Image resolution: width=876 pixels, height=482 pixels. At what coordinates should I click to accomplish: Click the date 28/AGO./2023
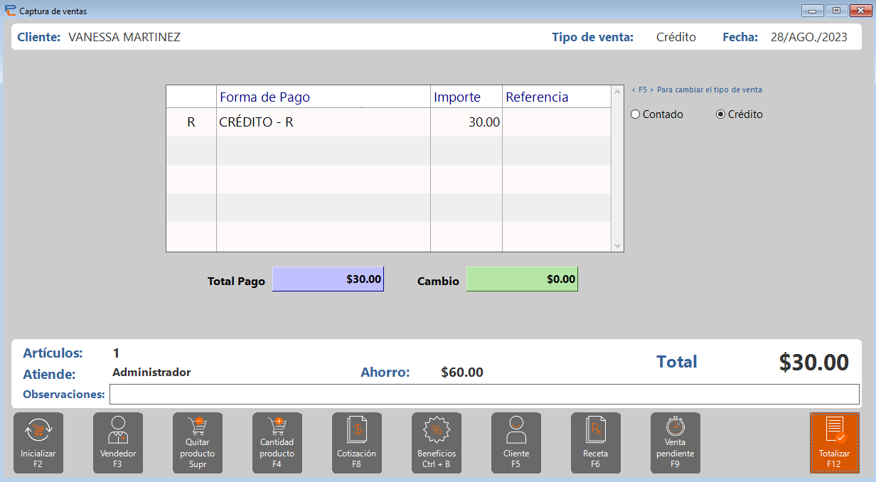[809, 38]
